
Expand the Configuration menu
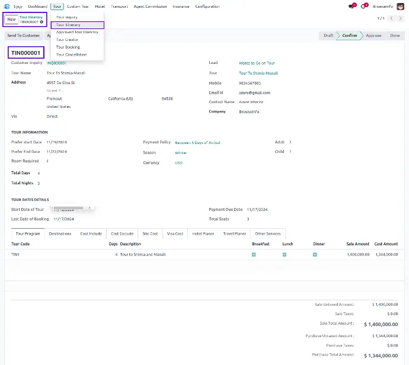(207, 7)
